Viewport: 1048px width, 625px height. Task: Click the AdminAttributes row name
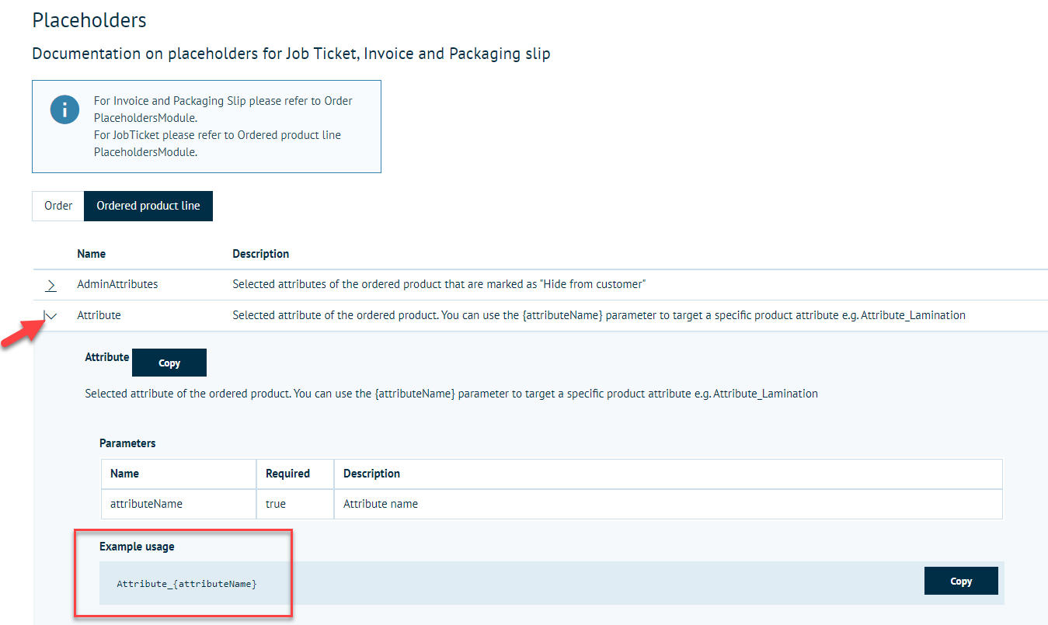coord(117,284)
